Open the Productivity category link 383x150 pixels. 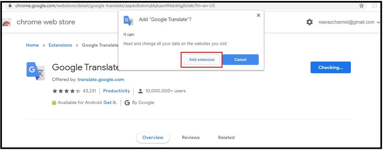(x=117, y=91)
